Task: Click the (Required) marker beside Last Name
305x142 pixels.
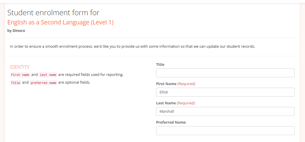Action: 186,103
